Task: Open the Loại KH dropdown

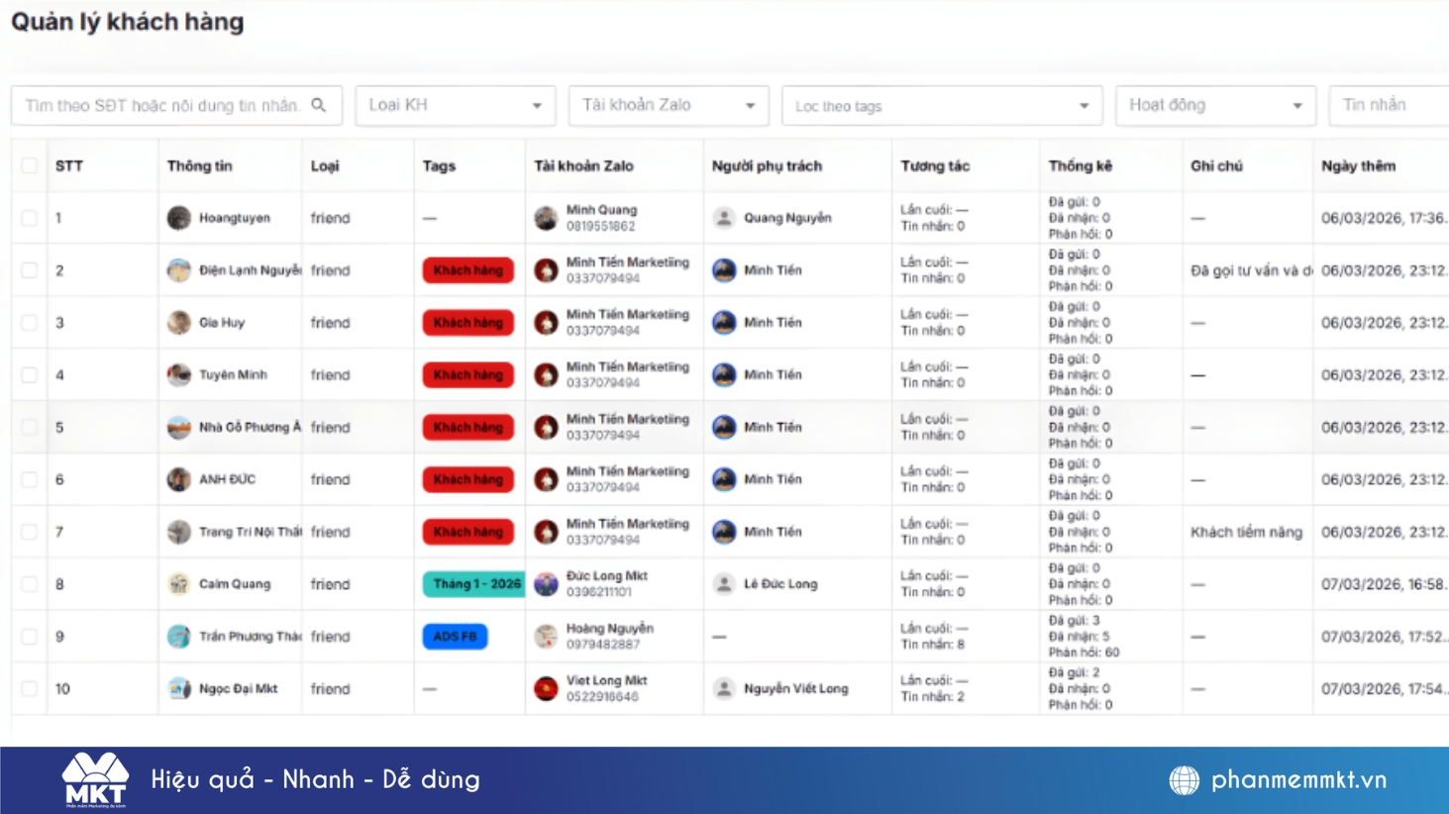Action: (454, 104)
